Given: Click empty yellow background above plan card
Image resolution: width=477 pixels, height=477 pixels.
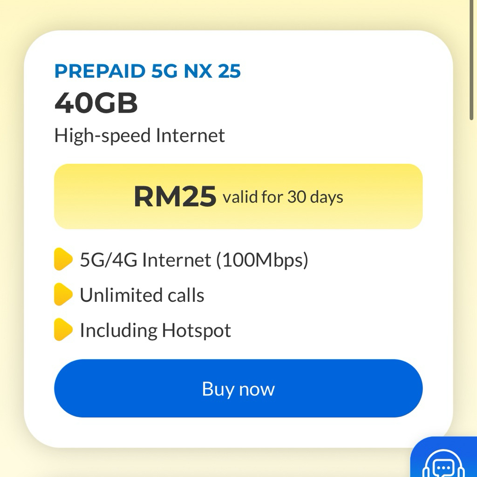Looking at the screenshot, I should (233, 14).
